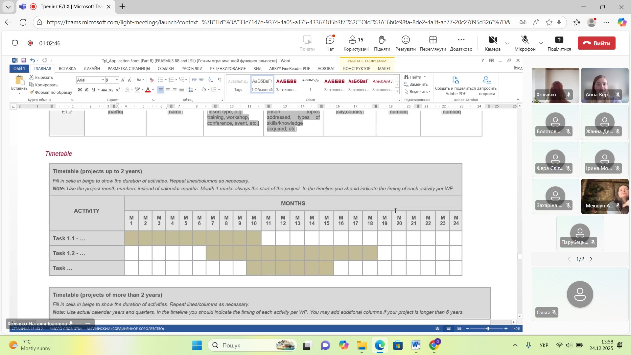
Task: Raise hand with the Підняти icon
Action: 382,43
